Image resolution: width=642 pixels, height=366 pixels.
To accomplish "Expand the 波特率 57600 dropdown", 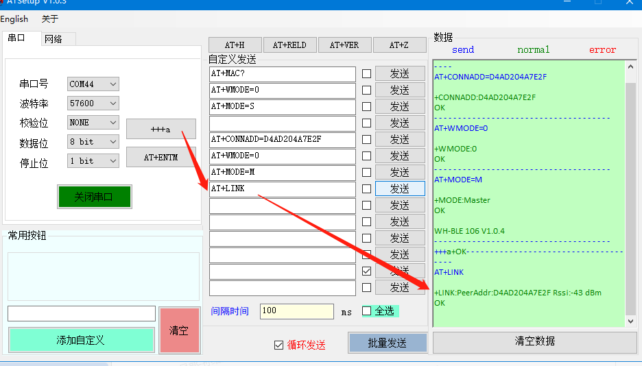I will click(x=93, y=103).
